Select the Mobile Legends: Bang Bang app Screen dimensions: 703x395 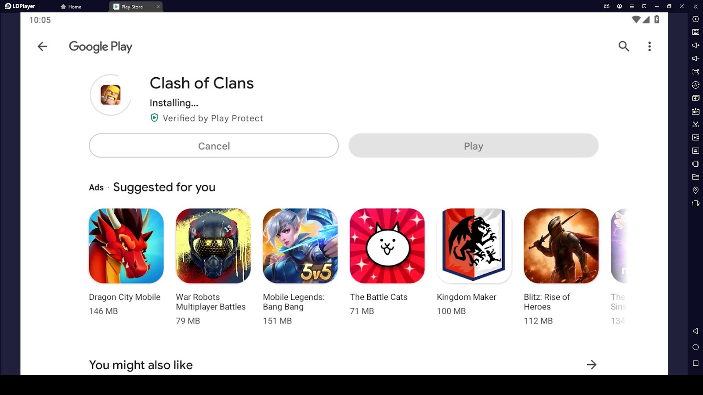pyautogui.click(x=300, y=246)
